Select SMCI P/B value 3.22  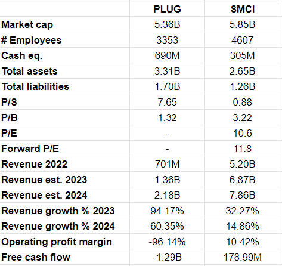[x=242, y=117]
